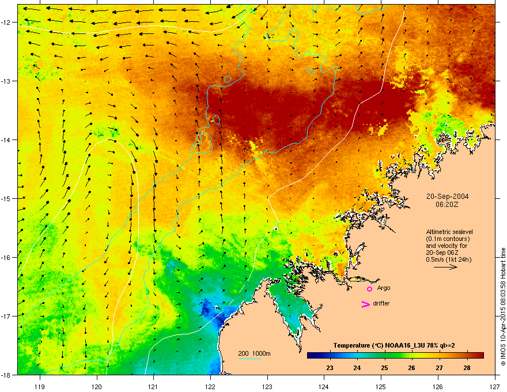
Task: Click the 25 tick label on colorbar
Action: click(x=384, y=368)
